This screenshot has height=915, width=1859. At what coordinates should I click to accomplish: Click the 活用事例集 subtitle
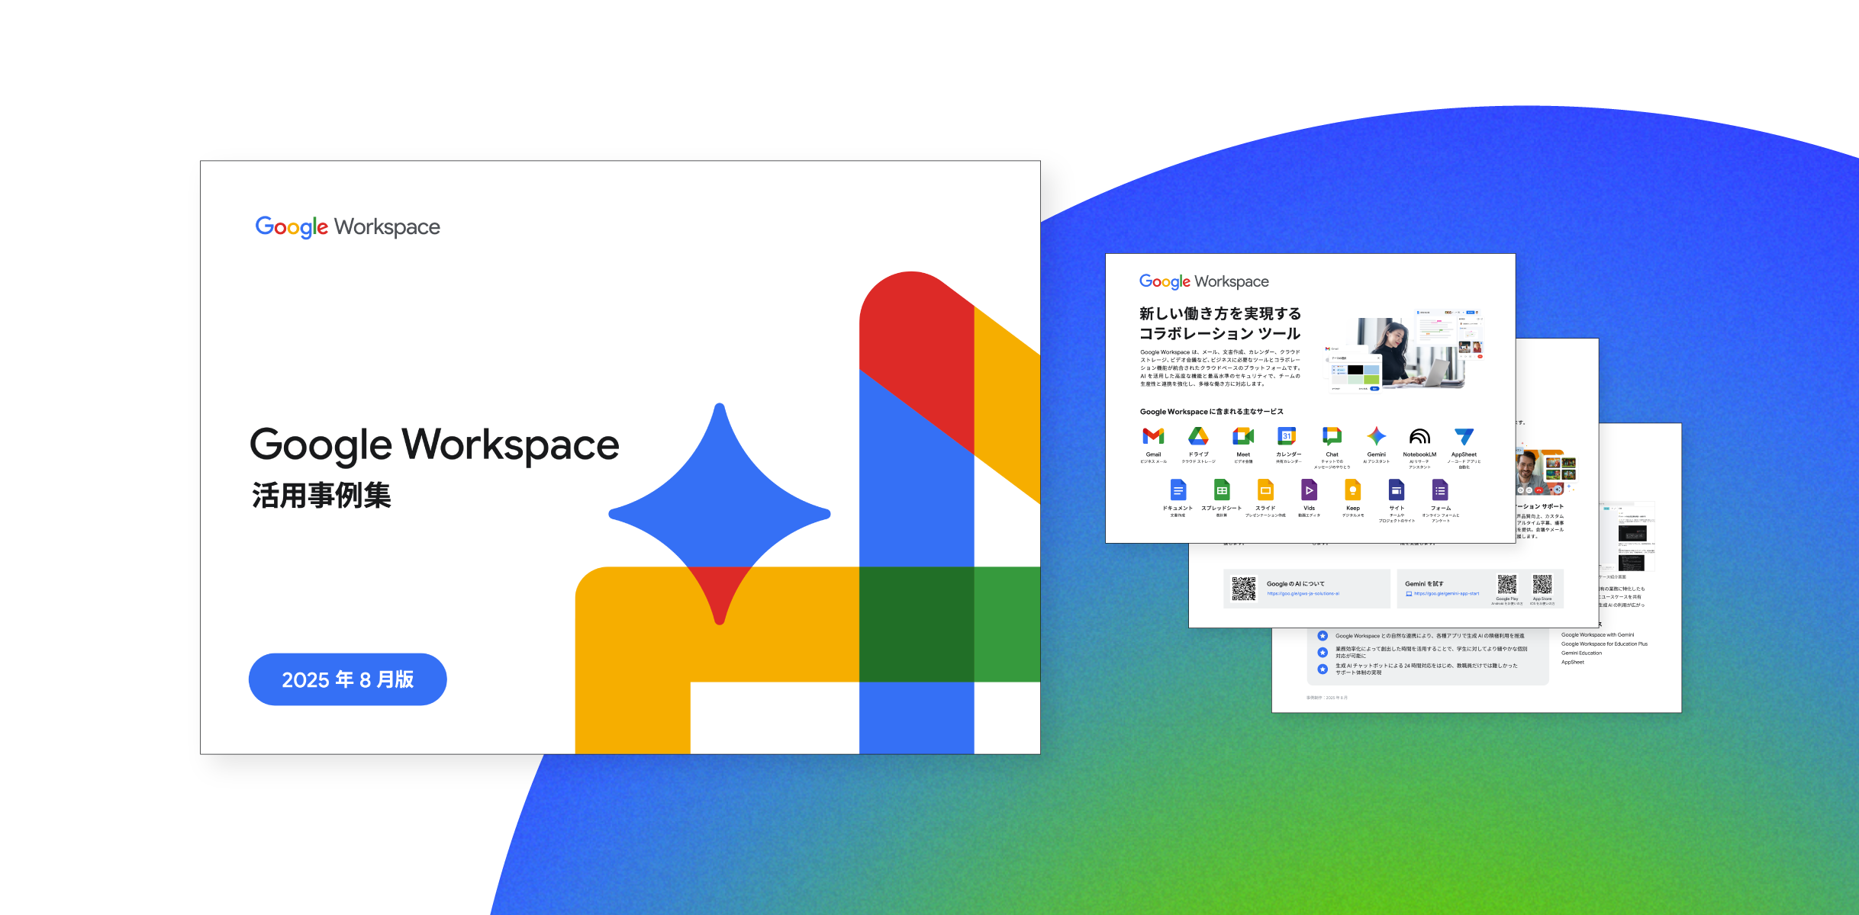coord(321,496)
